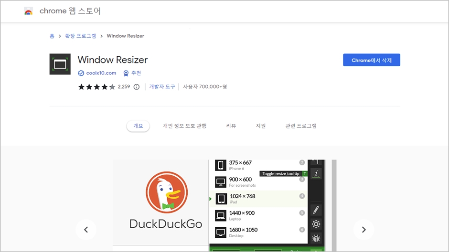Open coolx10.com publisher link
Viewport: 449px width, 252px height.
tap(101, 73)
